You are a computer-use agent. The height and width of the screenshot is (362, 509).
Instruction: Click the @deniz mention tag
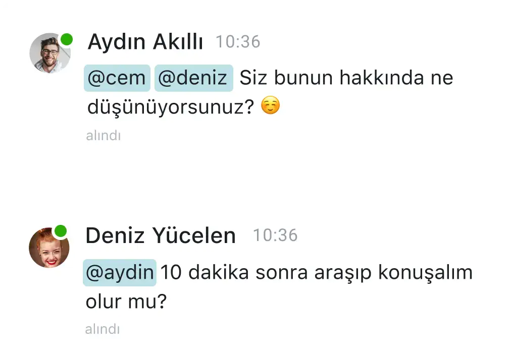(x=194, y=78)
